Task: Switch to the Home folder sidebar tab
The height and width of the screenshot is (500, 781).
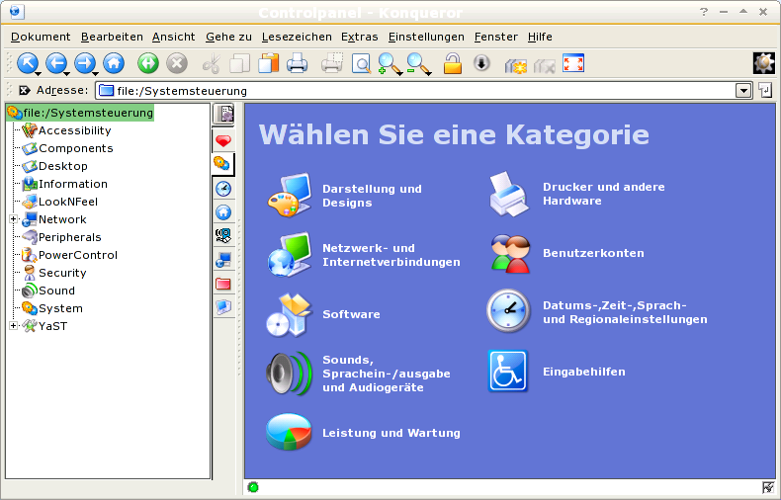Action: 223,212
